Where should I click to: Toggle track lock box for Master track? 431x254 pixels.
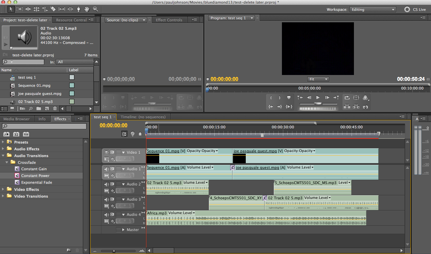[x=118, y=230]
